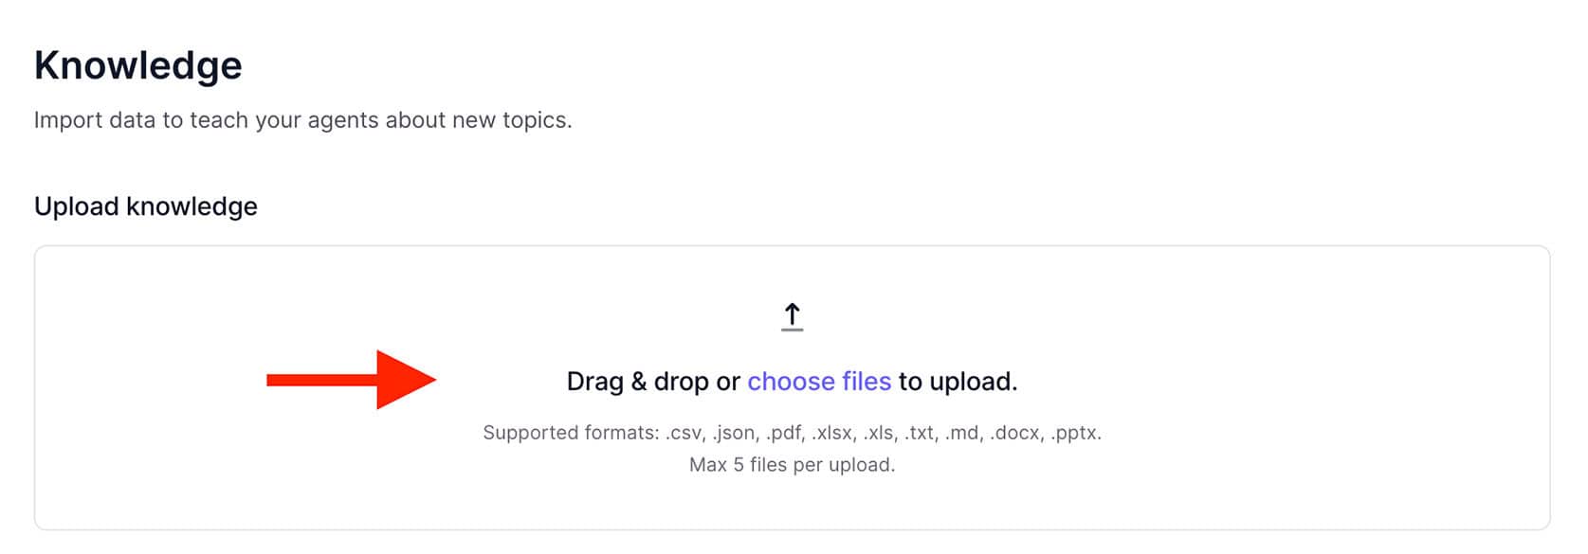1588x554 pixels.
Task: Click the red arrow pointing right
Action: [x=351, y=380]
